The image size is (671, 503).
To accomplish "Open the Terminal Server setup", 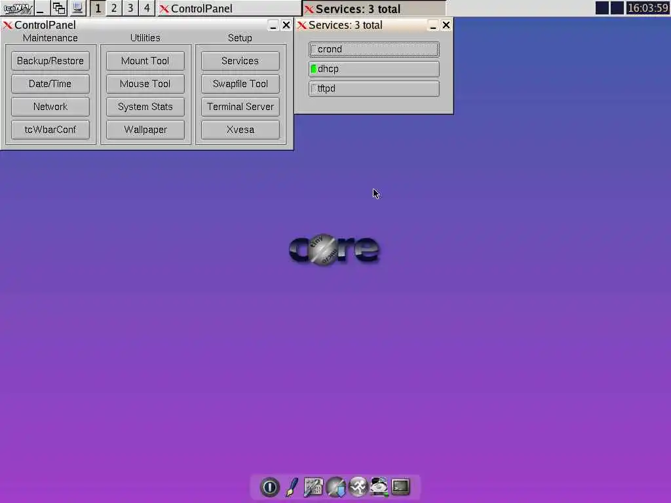I will tap(240, 107).
